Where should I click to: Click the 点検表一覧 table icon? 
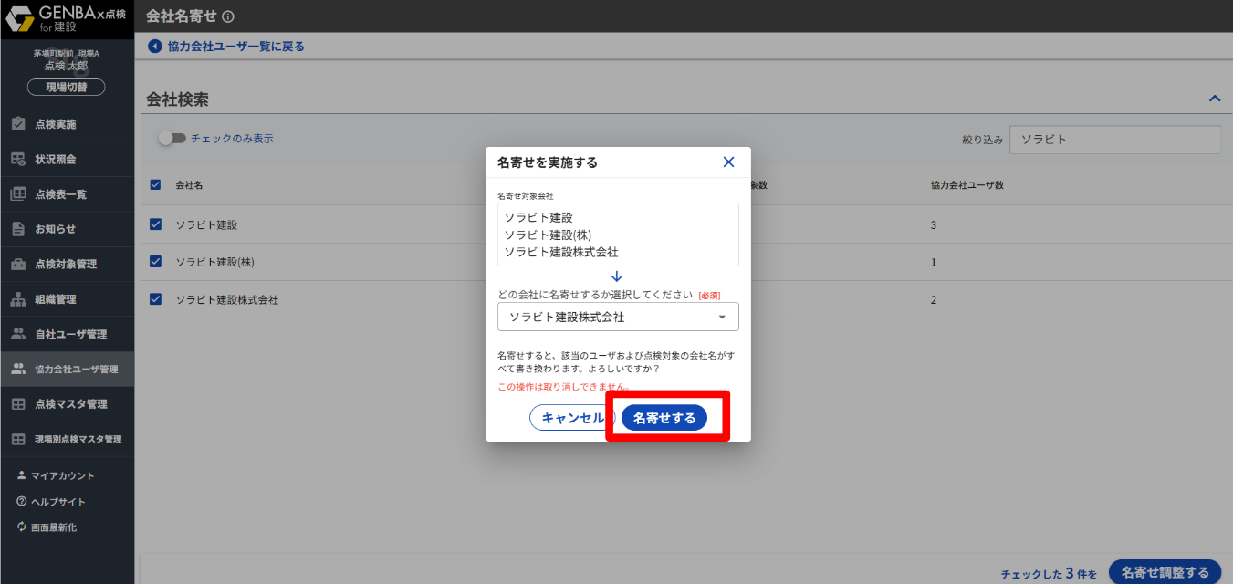(x=18, y=194)
